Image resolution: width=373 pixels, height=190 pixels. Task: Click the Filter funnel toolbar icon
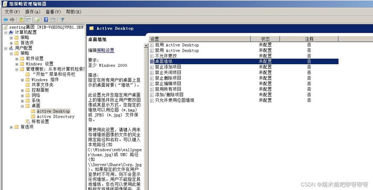[62, 20]
